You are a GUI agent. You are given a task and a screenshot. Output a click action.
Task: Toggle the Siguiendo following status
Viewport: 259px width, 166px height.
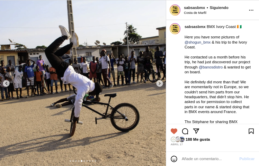[x=219, y=8]
